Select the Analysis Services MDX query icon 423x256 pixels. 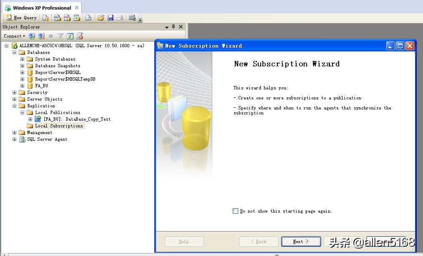56,18
